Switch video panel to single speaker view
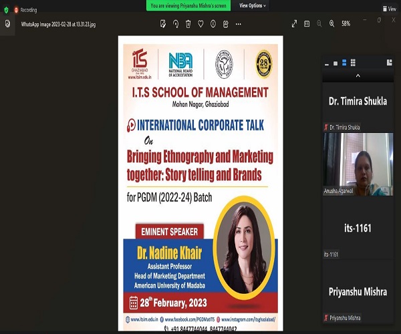The width and height of the screenshot is (401, 334). [x=336, y=63]
